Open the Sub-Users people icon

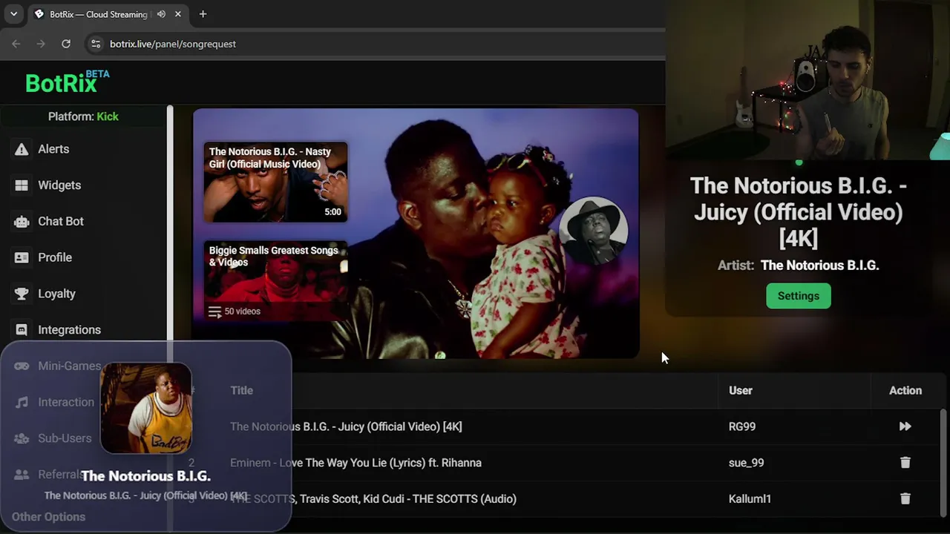(22, 438)
